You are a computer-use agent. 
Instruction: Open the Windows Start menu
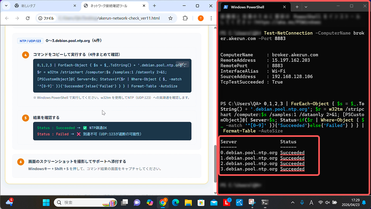pos(46,203)
